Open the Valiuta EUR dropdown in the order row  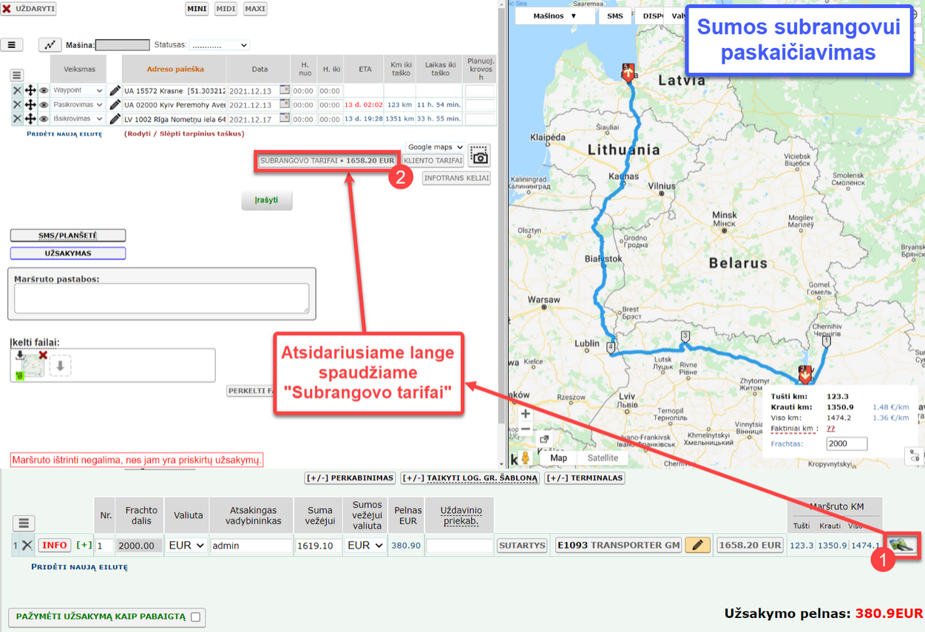(186, 546)
